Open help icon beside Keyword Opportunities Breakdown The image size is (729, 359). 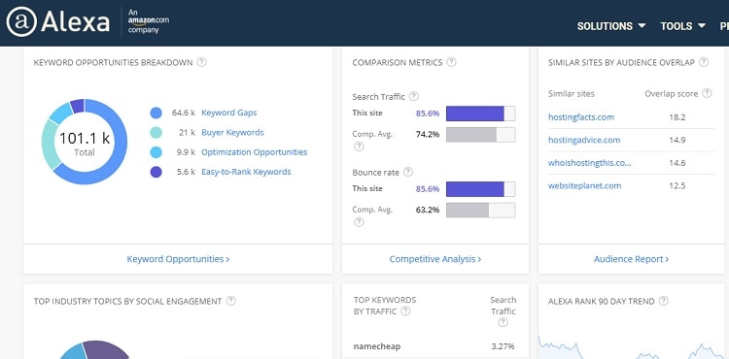(201, 62)
